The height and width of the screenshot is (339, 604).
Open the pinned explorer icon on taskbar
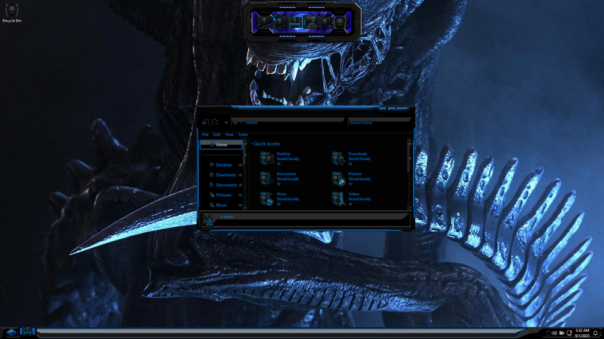[28, 331]
